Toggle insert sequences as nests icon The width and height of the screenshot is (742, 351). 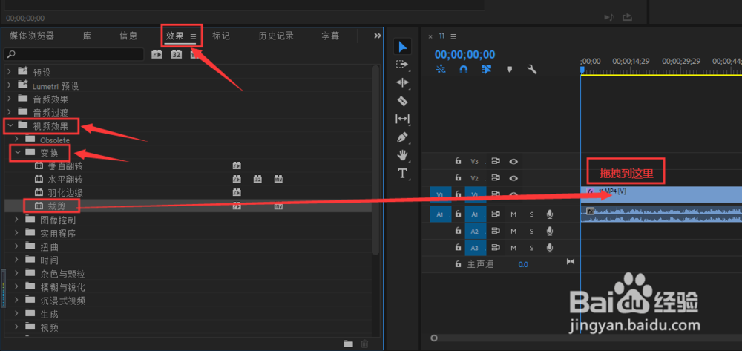441,69
